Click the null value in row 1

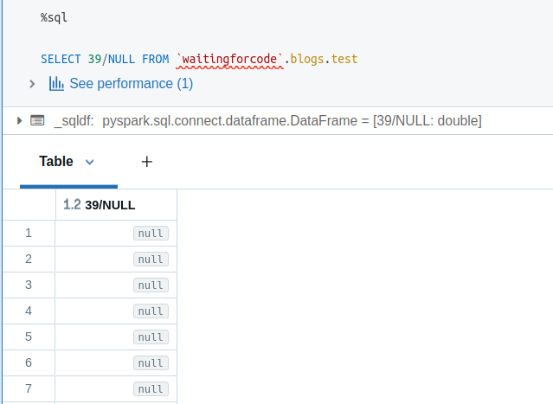click(151, 234)
